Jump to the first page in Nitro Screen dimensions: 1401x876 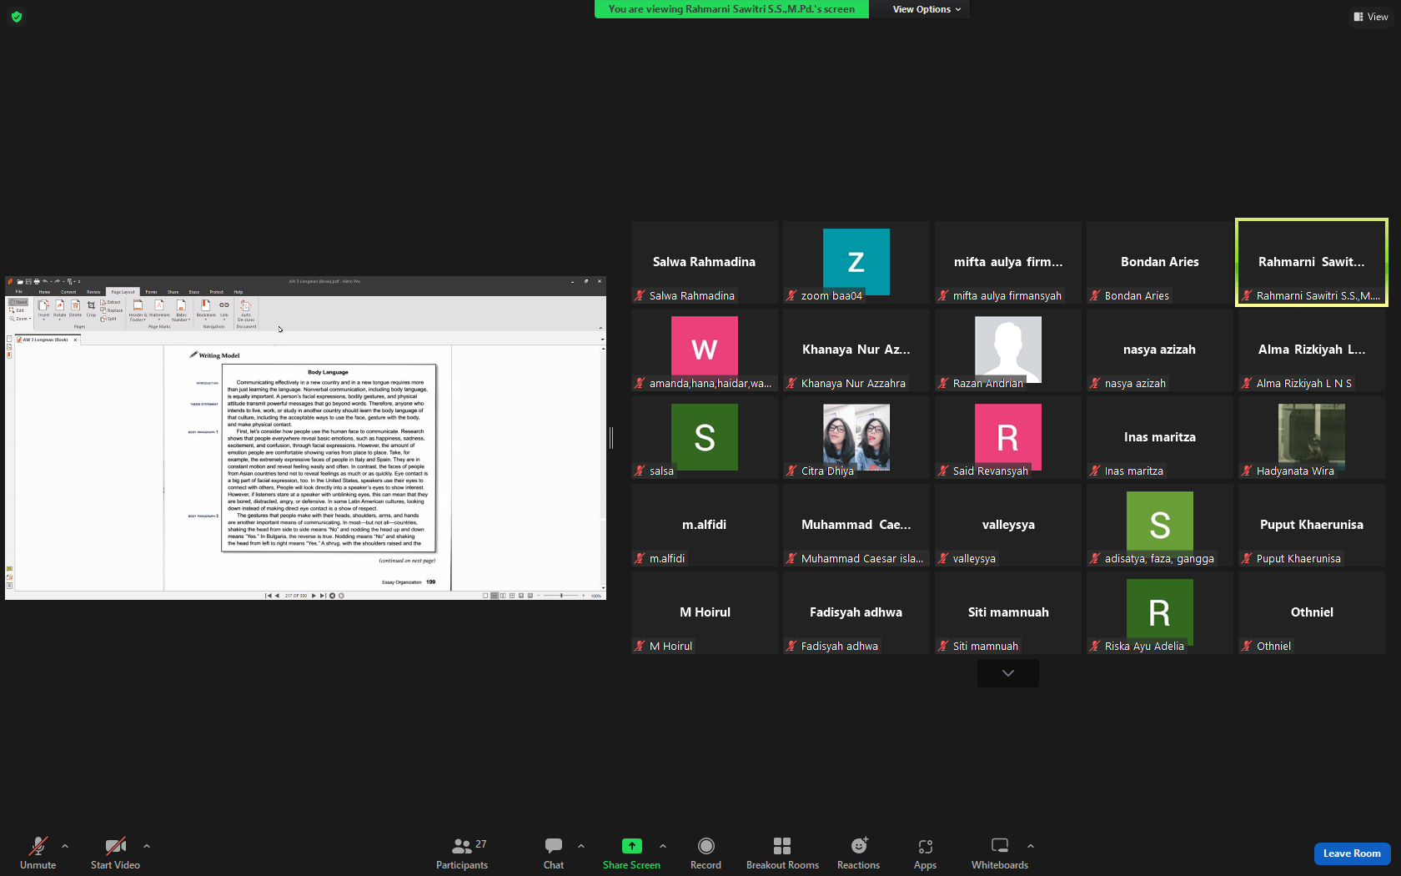click(269, 596)
